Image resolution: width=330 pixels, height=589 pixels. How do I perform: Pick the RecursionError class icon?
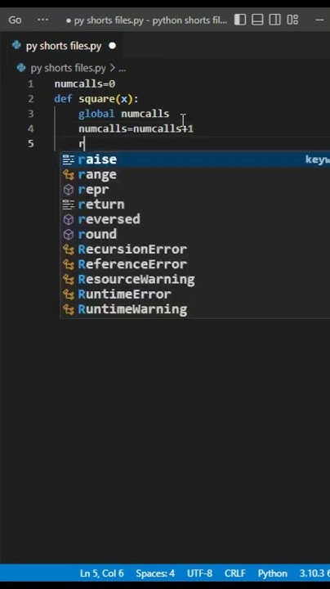click(69, 250)
